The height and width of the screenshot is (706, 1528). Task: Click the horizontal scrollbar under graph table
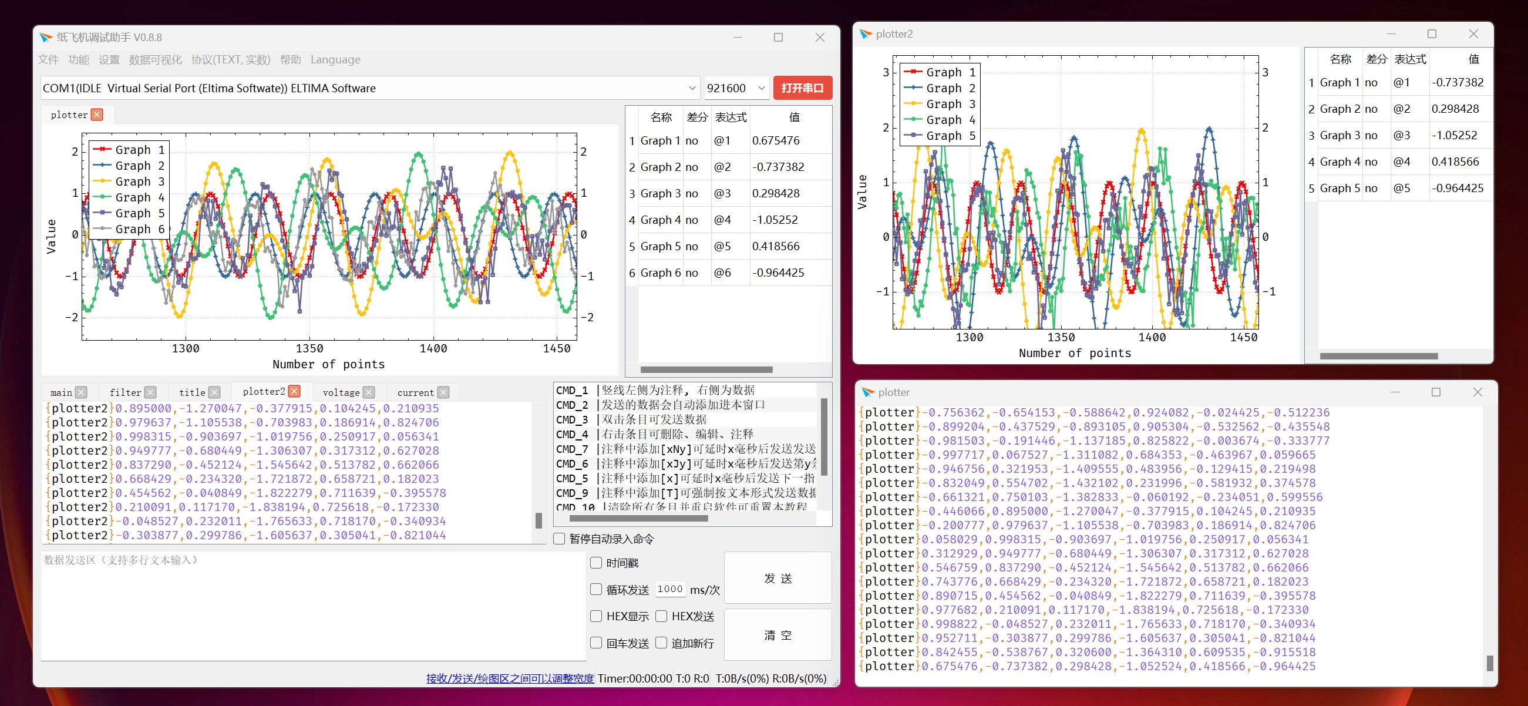(706, 369)
